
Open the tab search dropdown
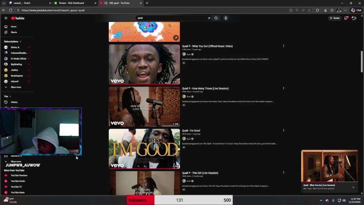click(3, 3)
